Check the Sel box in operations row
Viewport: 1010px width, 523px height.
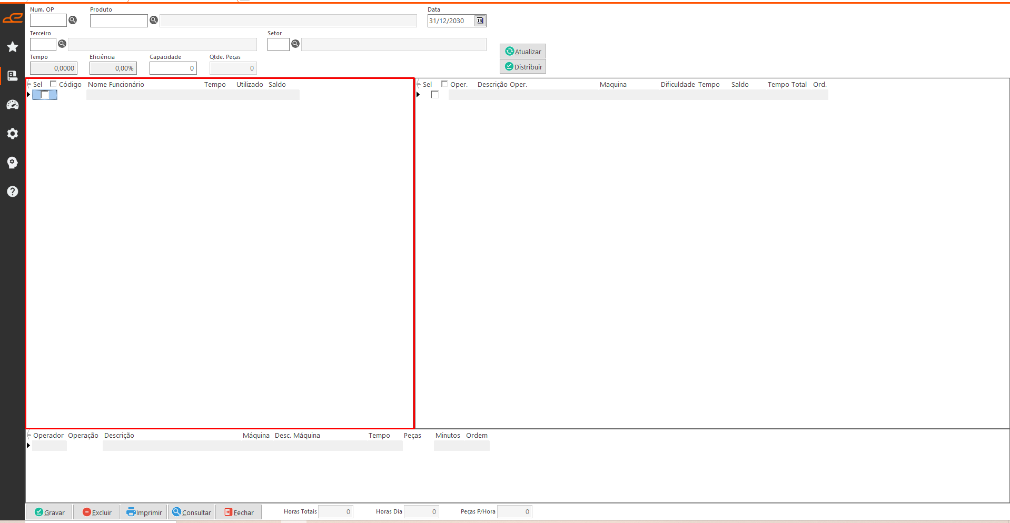[x=434, y=95]
